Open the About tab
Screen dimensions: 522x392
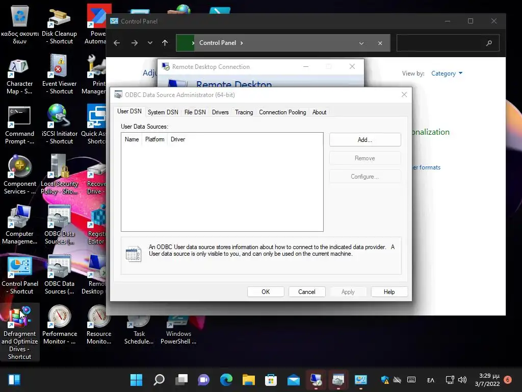point(319,112)
